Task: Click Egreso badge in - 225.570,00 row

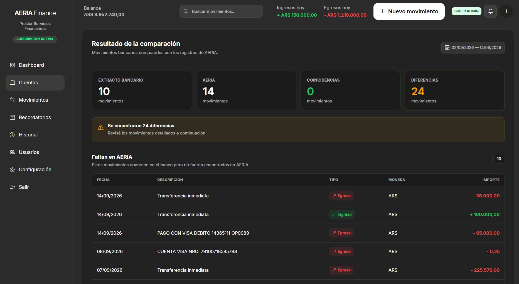Action: 341,270
